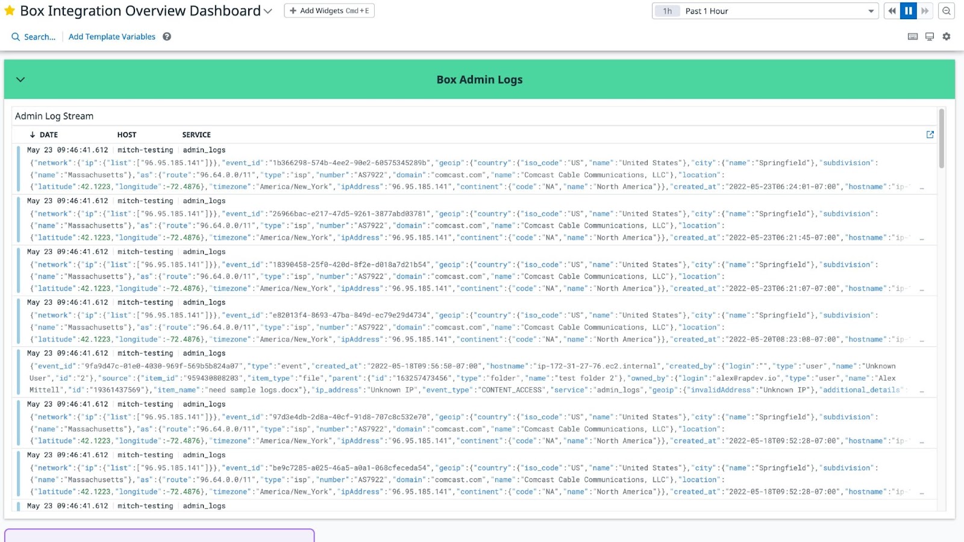
Task: Open the template variables help question mark
Action: point(167,37)
